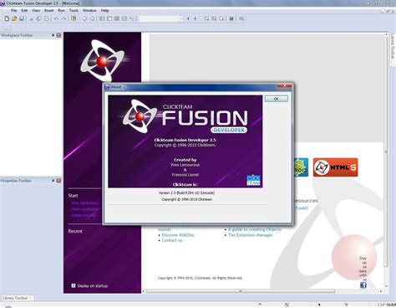Open the Insert menu
The height and width of the screenshot is (308, 396).
pos(48,10)
